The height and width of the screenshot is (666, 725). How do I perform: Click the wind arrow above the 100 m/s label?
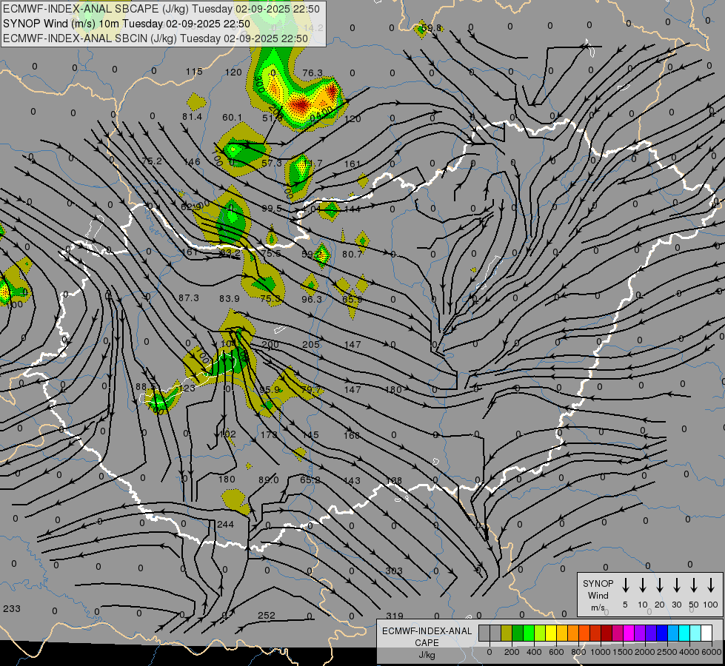pyautogui.click(x=711, y=585)
